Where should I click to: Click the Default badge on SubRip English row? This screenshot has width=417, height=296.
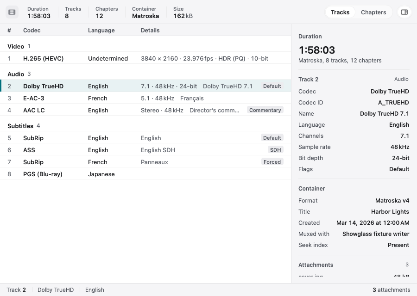272,138
